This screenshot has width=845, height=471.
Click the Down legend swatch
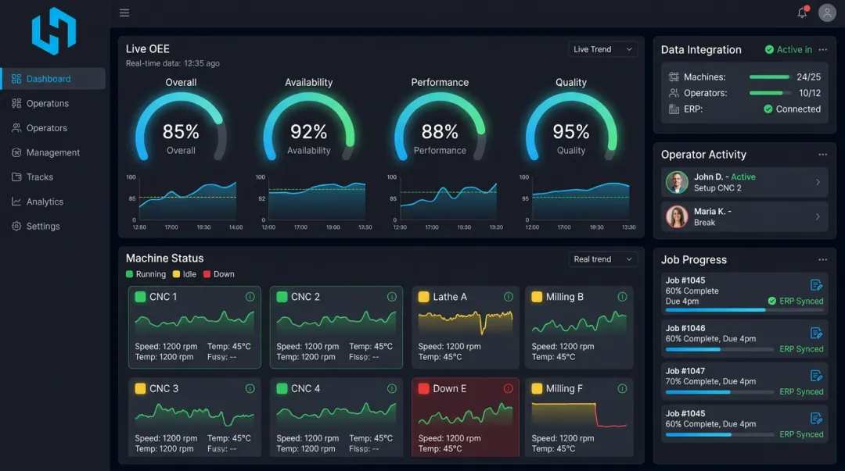[207, 274]
